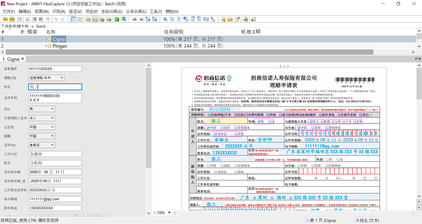Click the copy toolbar icon
Image resolution: width=422 pixels, height=224 pixels.
tap(34, 19)
